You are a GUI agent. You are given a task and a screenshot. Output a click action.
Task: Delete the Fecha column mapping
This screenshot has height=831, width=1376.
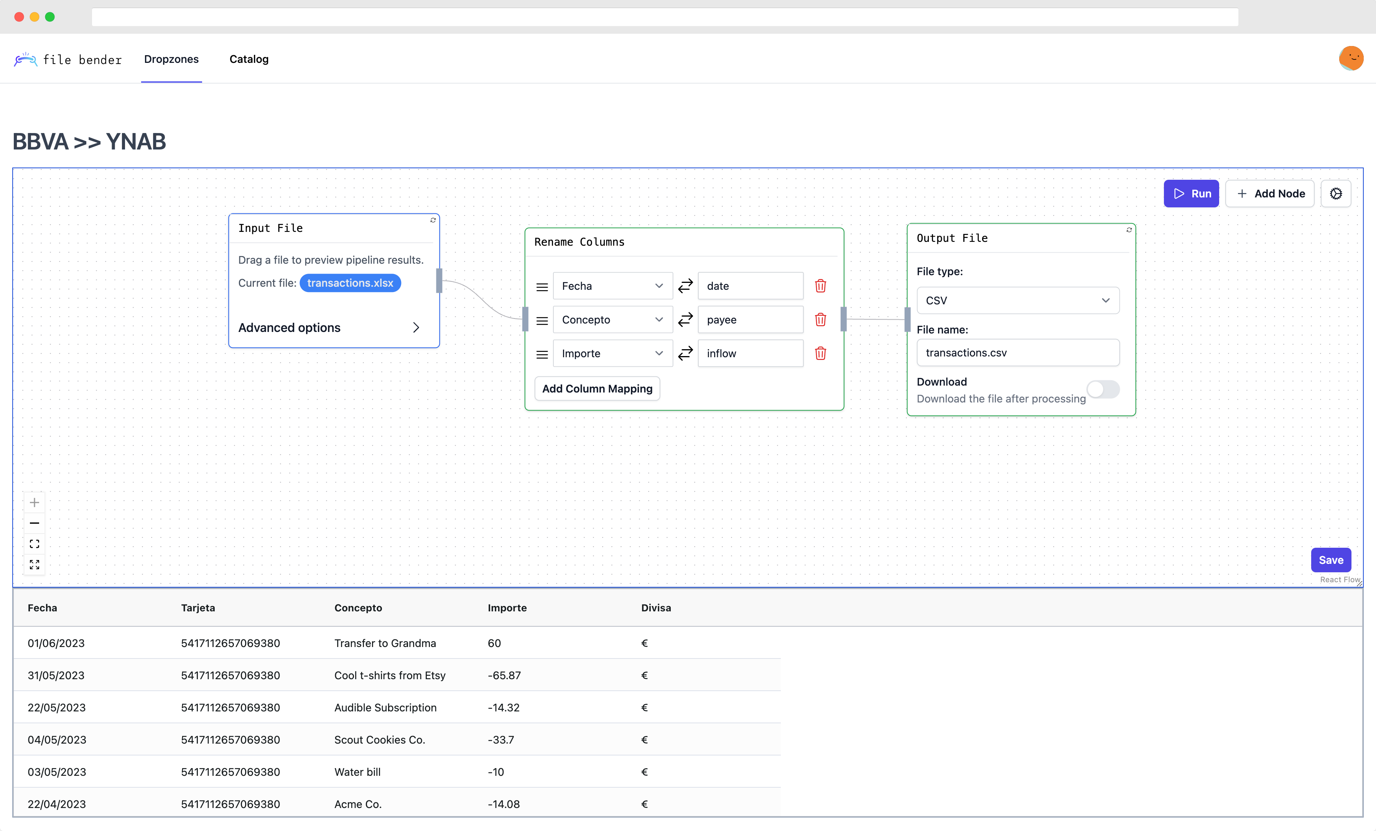pyautogui.click(x=820, y=286)
